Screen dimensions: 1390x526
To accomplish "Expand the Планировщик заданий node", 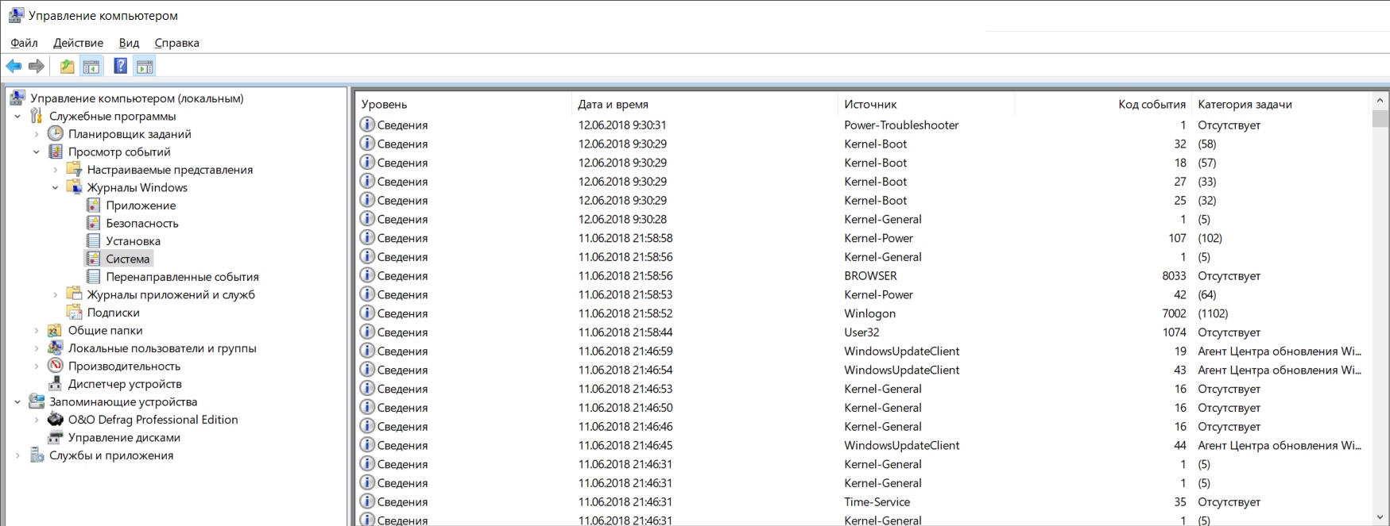I will coord(37,134).
